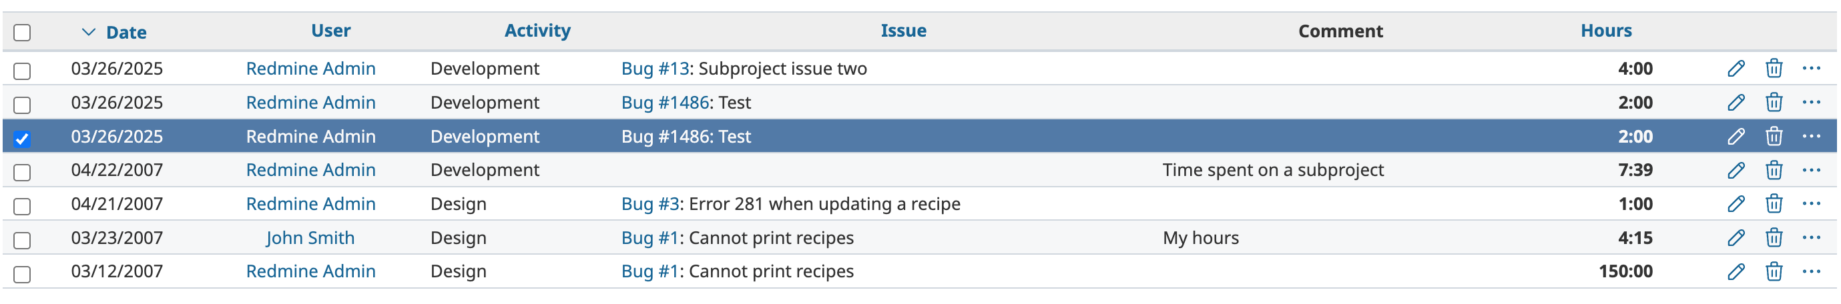Viewport: 1841px width, 304px height.
Task: Edit the 150:00 hours entry with the pencil icon
Action: click(1736, 271)
